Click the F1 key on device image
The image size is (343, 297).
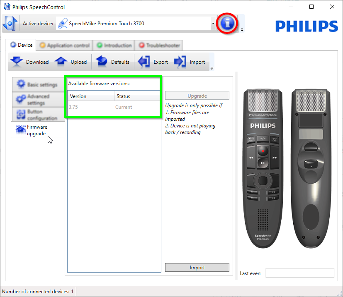point(253,192)
